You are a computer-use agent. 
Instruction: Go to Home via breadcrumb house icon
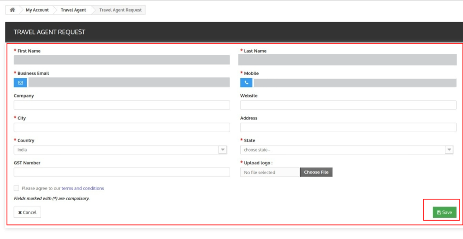[12, 10]
